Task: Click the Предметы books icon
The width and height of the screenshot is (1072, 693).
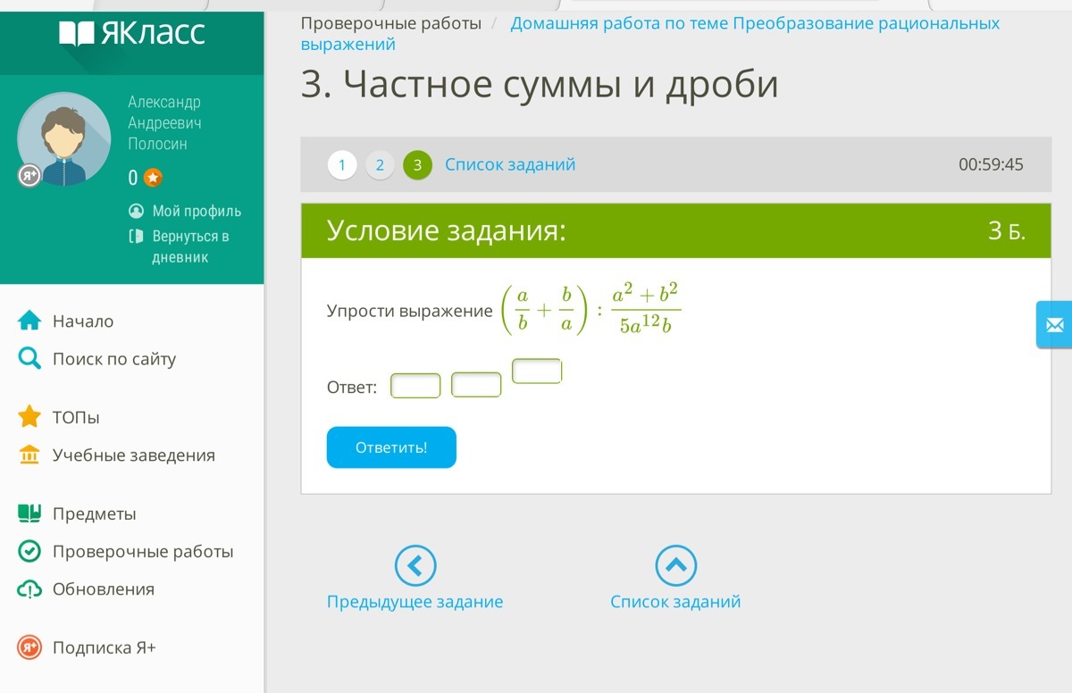Action: click(29, 514)
